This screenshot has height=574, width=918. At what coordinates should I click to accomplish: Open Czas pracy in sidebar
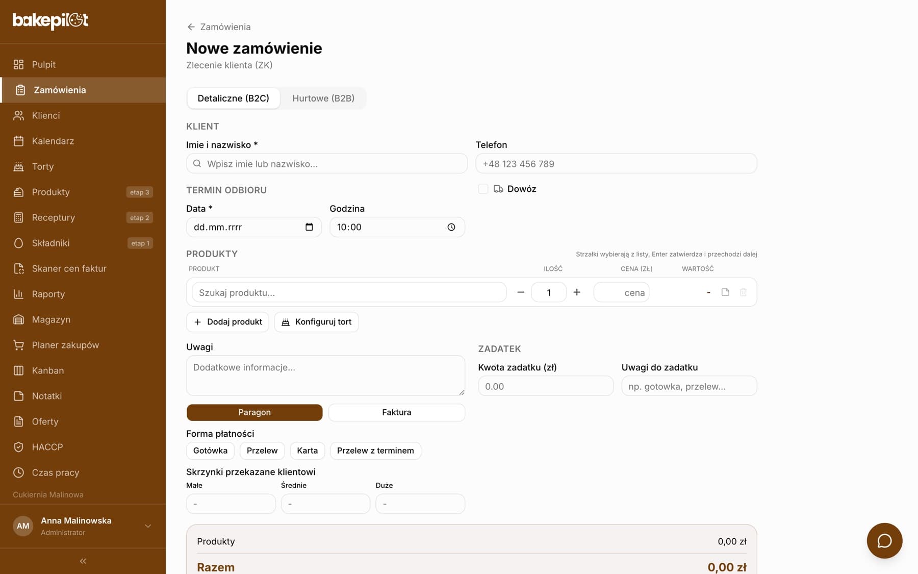[x=83, y=472]
